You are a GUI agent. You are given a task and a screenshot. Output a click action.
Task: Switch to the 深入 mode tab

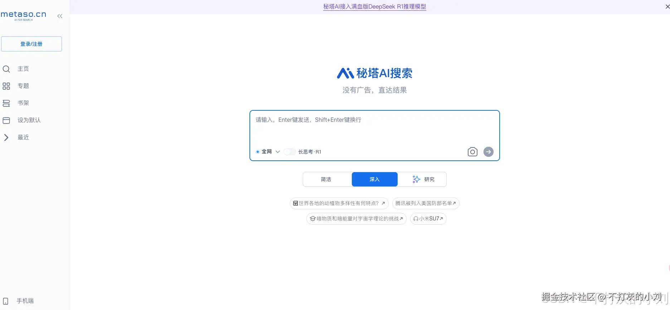tap(375, 179)
